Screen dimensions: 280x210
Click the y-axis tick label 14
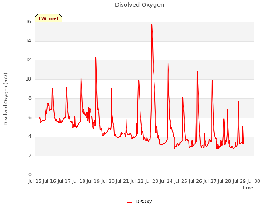coord(28,41)
